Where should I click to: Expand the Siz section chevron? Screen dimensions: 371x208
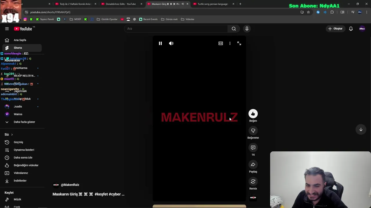coord(12,135)
